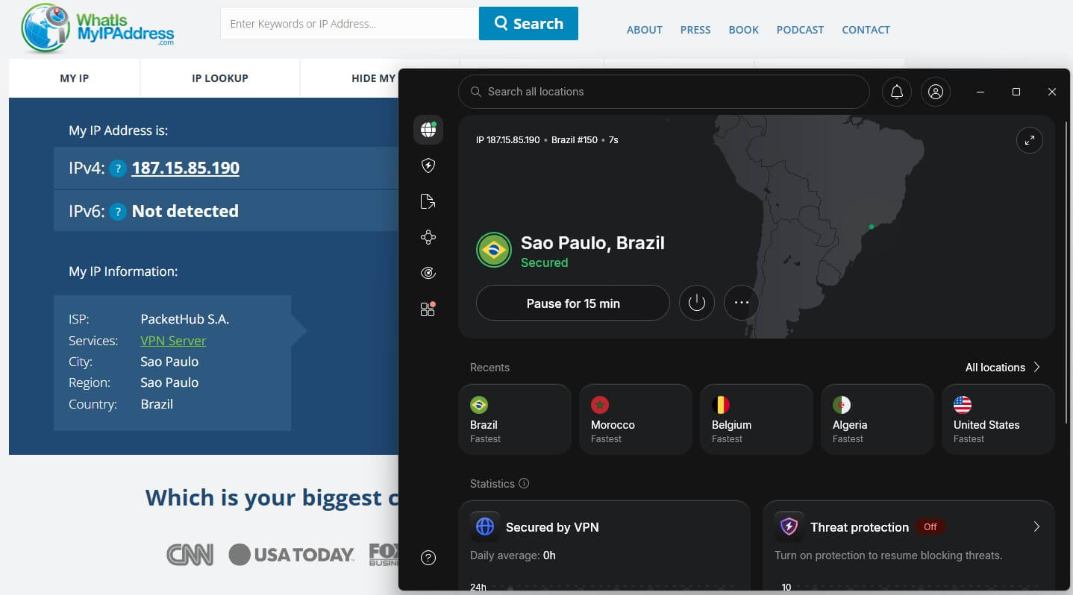Viewport: 1073px width, 595px height.
Task: Open the Dark Web Monitor radar icon
Action: (x=428, y=273)
